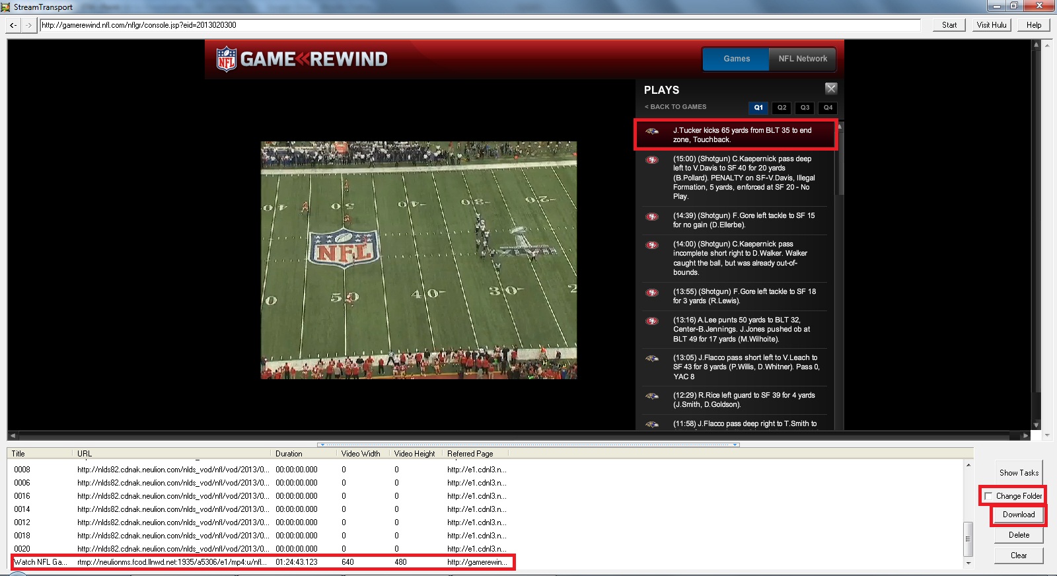This screenshot has height=576, width=1057.
Task: Select the "(14:00)" Kaepernick incomplete pass play
Action: [735, 258]
